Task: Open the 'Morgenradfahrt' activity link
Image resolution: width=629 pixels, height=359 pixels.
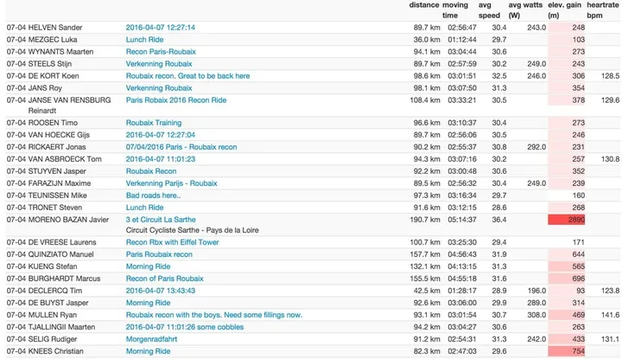Action: click(x=156, y=339)
